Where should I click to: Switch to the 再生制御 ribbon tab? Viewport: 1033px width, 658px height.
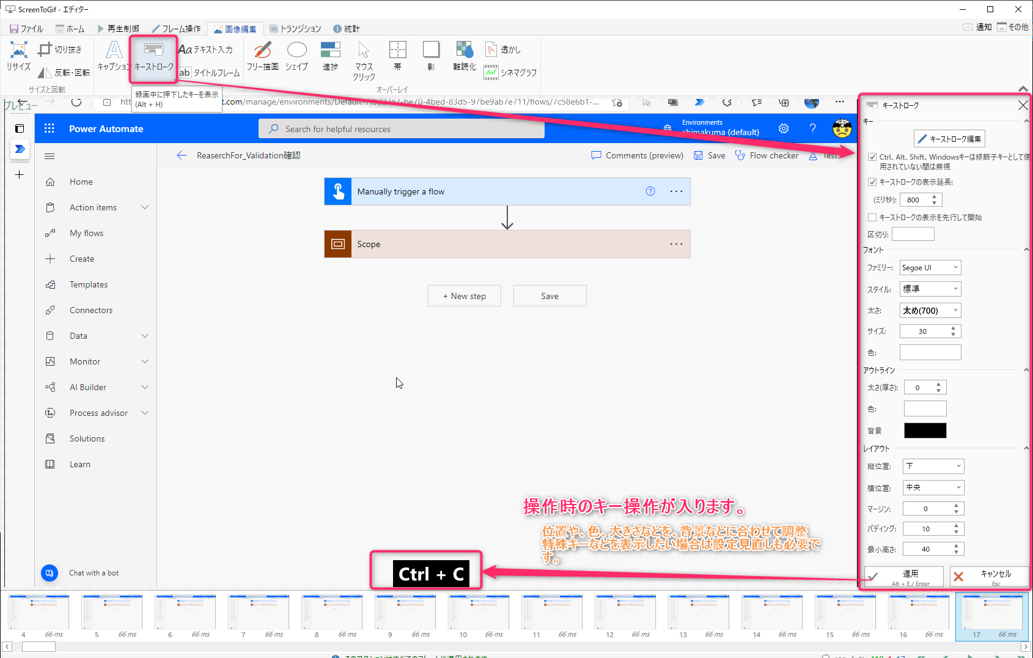coord(118,29)
